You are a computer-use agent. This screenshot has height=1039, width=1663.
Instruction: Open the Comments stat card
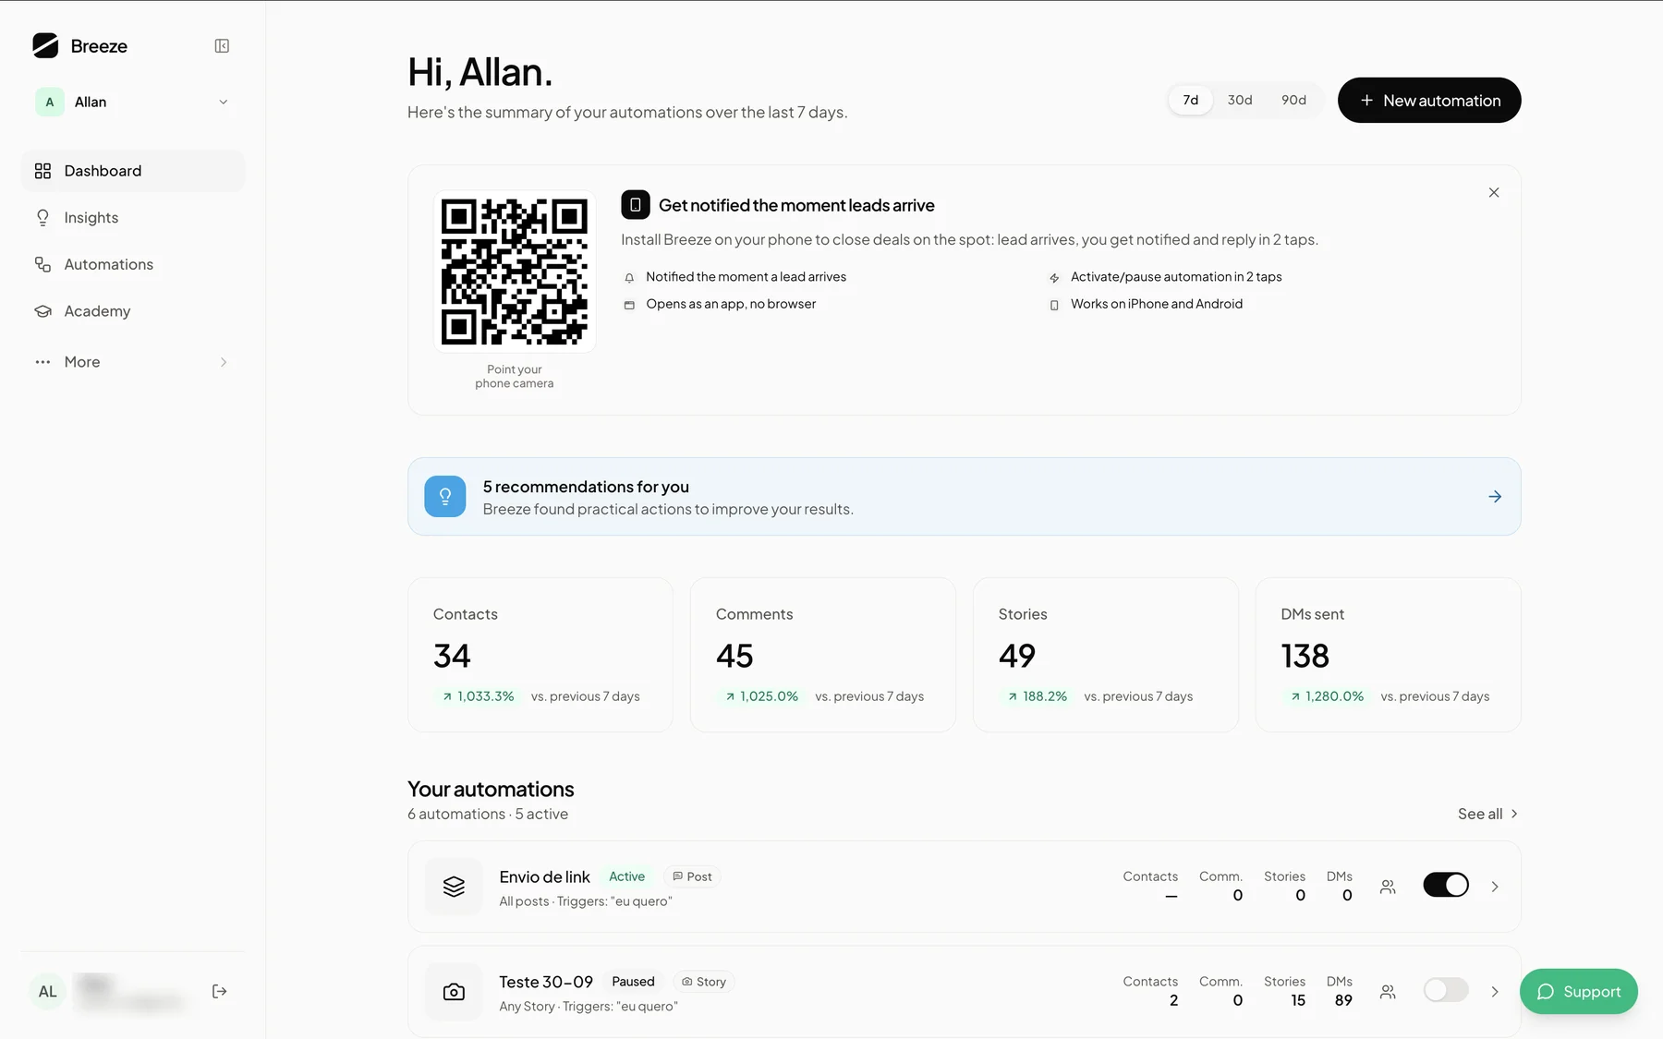(823, 655)
